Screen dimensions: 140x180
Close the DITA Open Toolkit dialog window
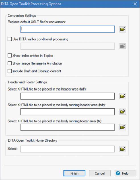coord(135,4)
